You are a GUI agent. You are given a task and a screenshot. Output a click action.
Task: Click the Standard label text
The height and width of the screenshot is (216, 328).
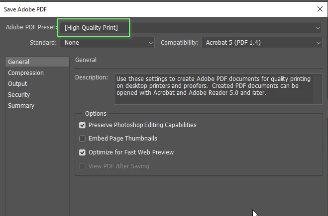click(x=43, y=43)
